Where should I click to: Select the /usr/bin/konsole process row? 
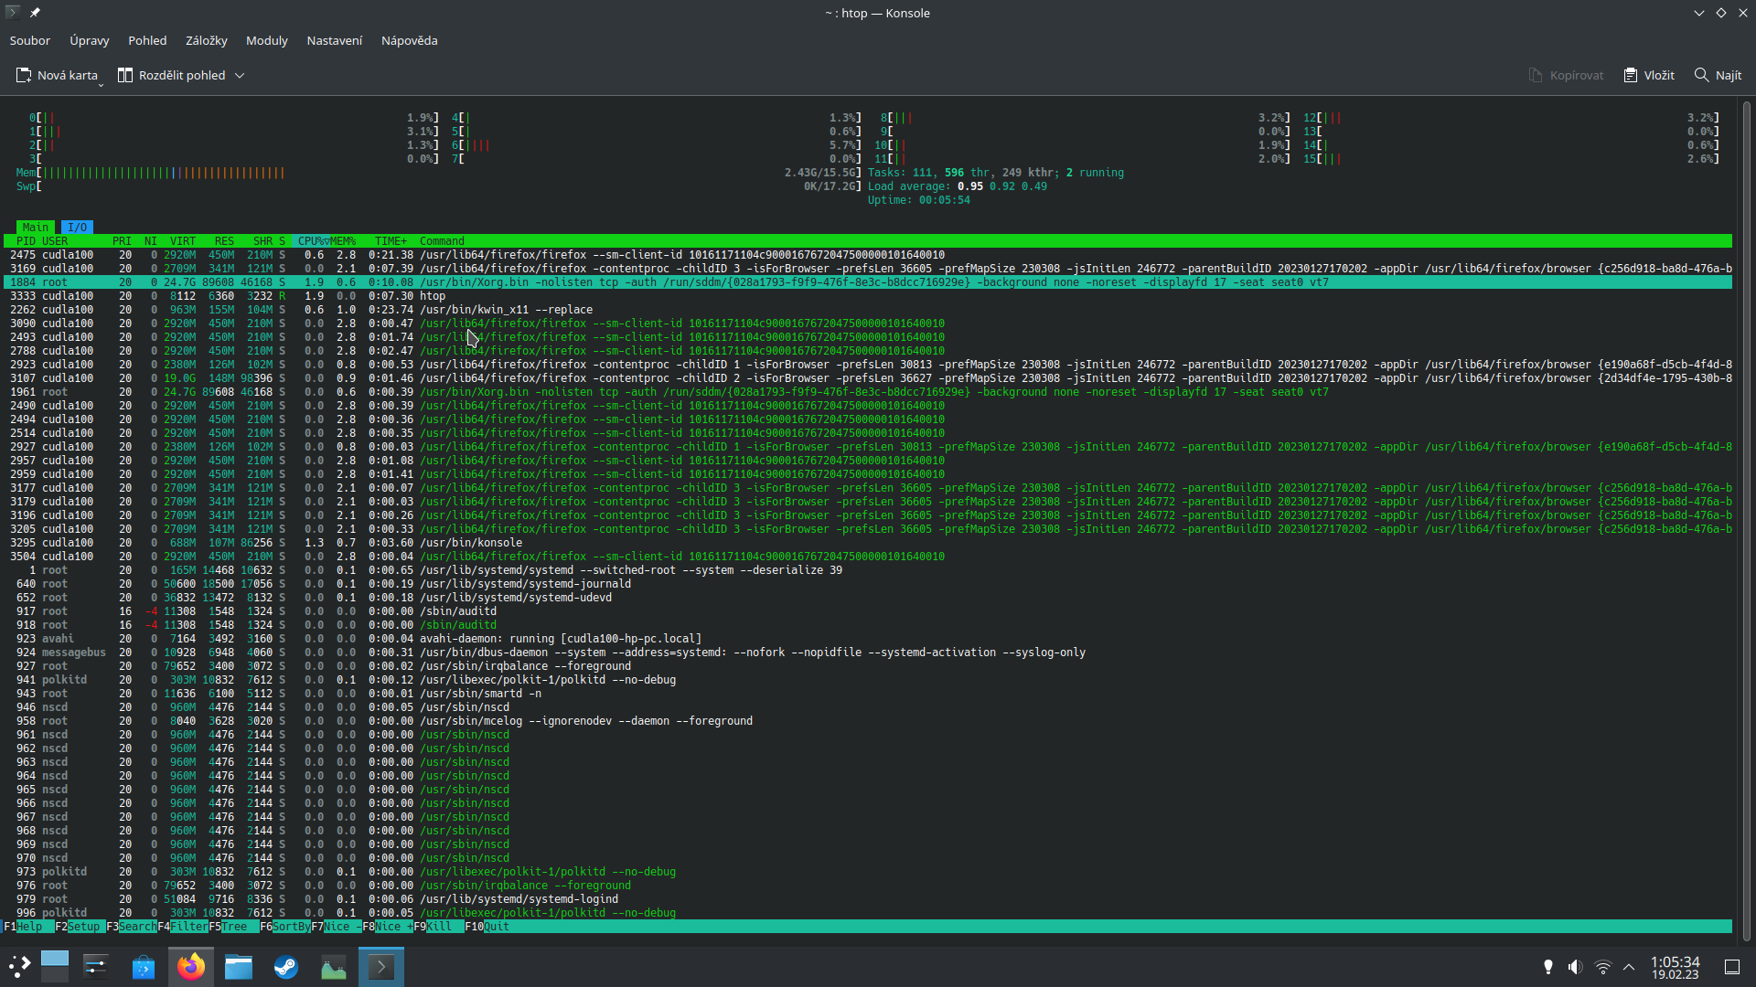coord(868,543)
